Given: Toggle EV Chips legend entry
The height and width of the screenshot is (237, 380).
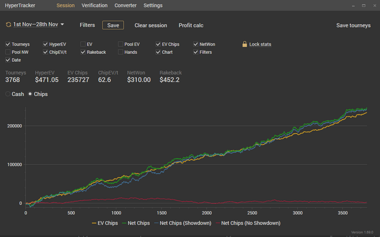Looking at the screenshot, I should pyautogui.click(x=105, y=223).
